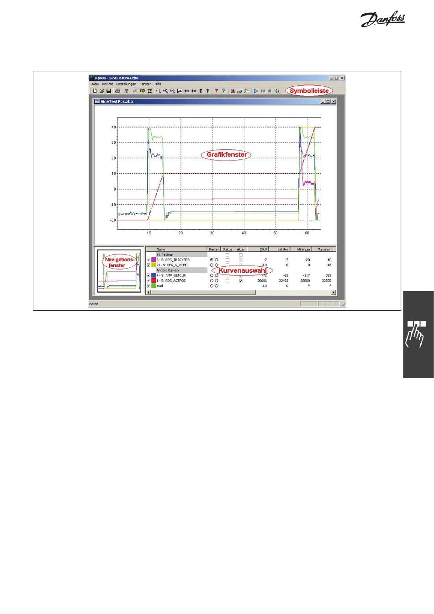Click the Aktiv column header

point(241,249)
